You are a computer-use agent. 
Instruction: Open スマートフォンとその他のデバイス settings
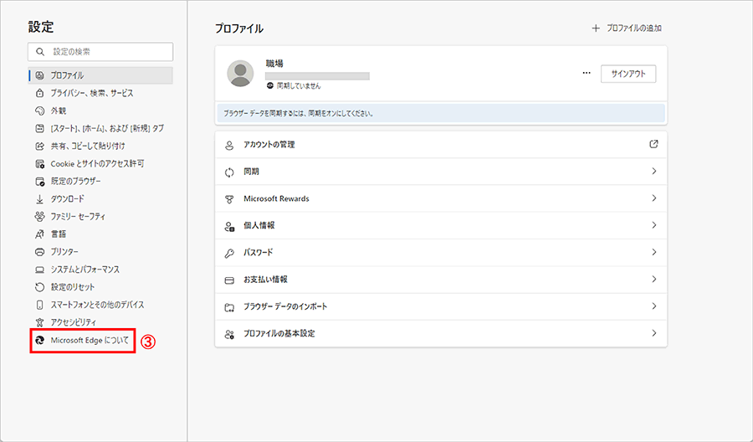click(x=100, y=305)
